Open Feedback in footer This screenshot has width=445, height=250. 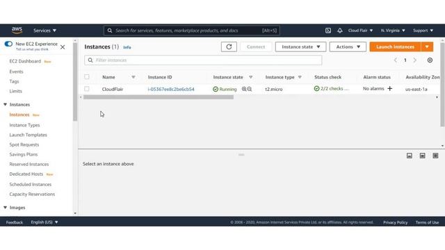tap(15, 222)
